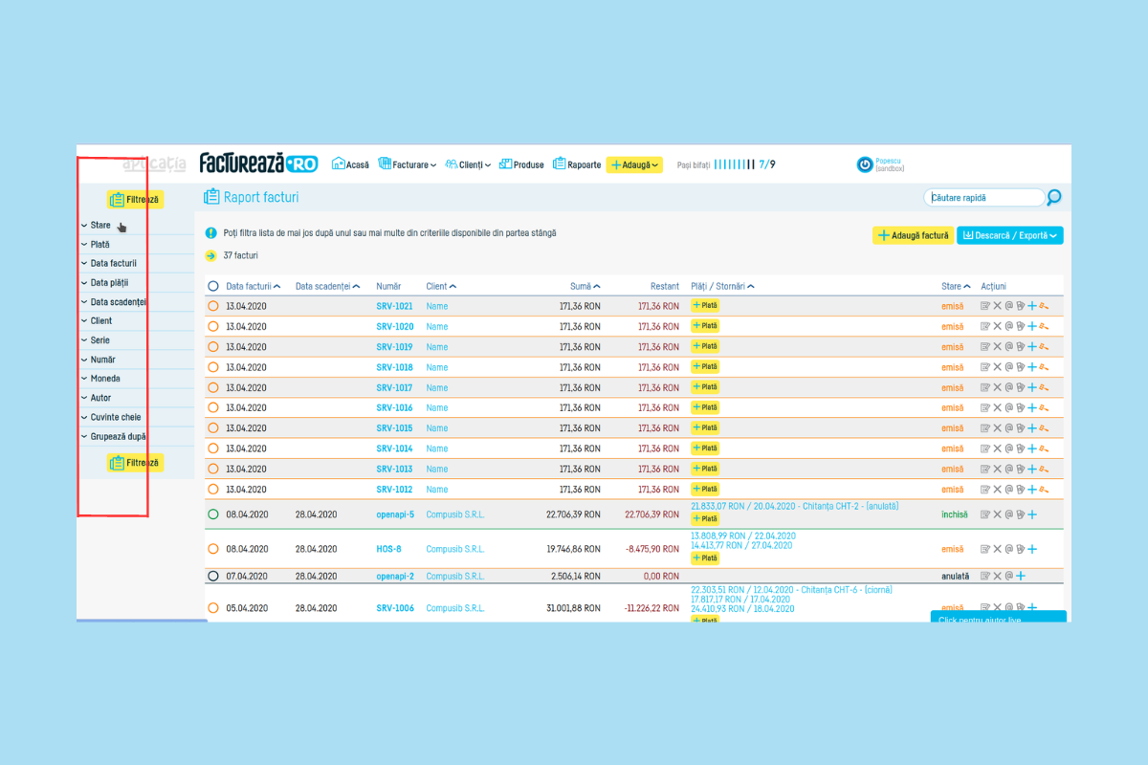This screenshot has height=765, width=1148.
Task: Click the blue plus icon for SRV-1018
Action: click(1032, 367)
